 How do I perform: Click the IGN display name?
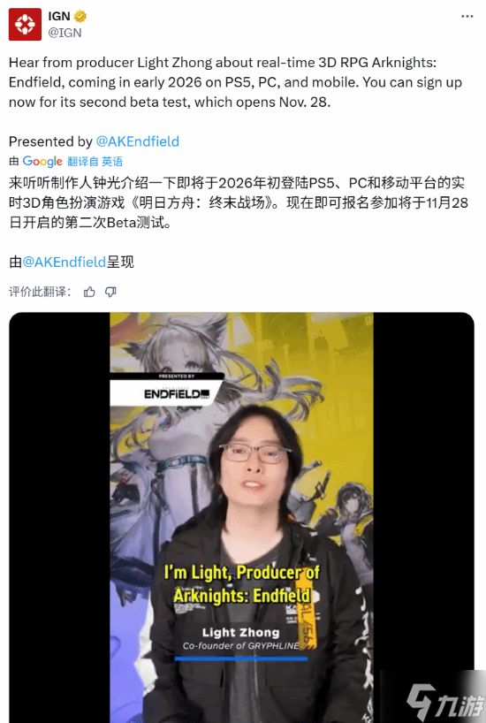coord(59,16)
